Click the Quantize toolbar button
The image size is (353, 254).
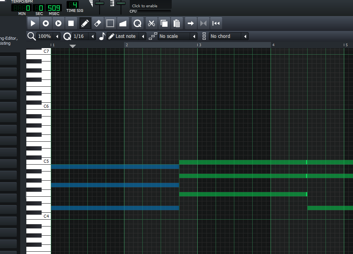[x=137, y=23]
